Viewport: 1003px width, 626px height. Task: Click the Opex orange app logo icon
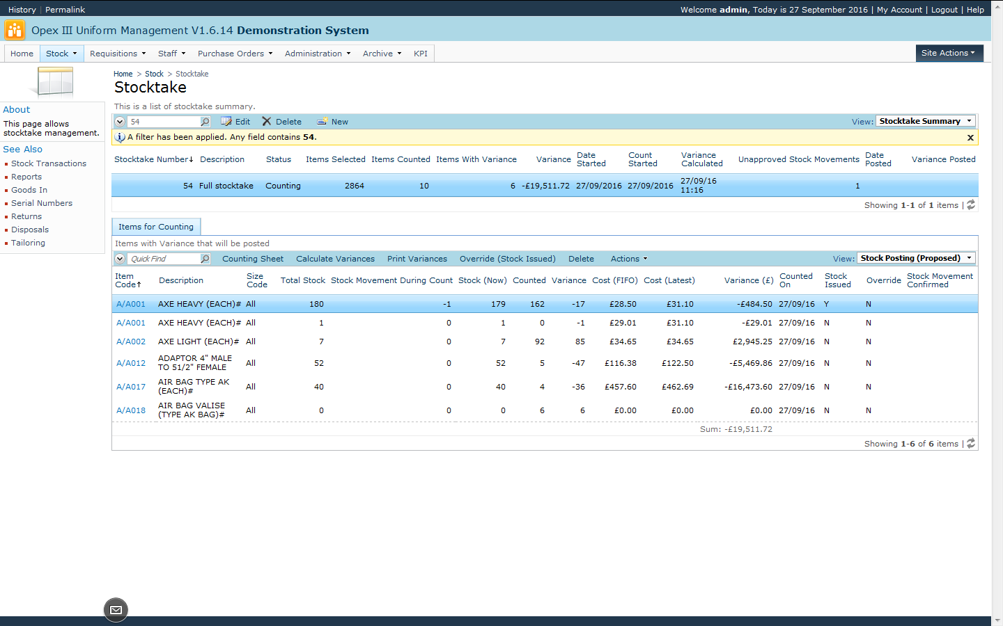[14, 30]
